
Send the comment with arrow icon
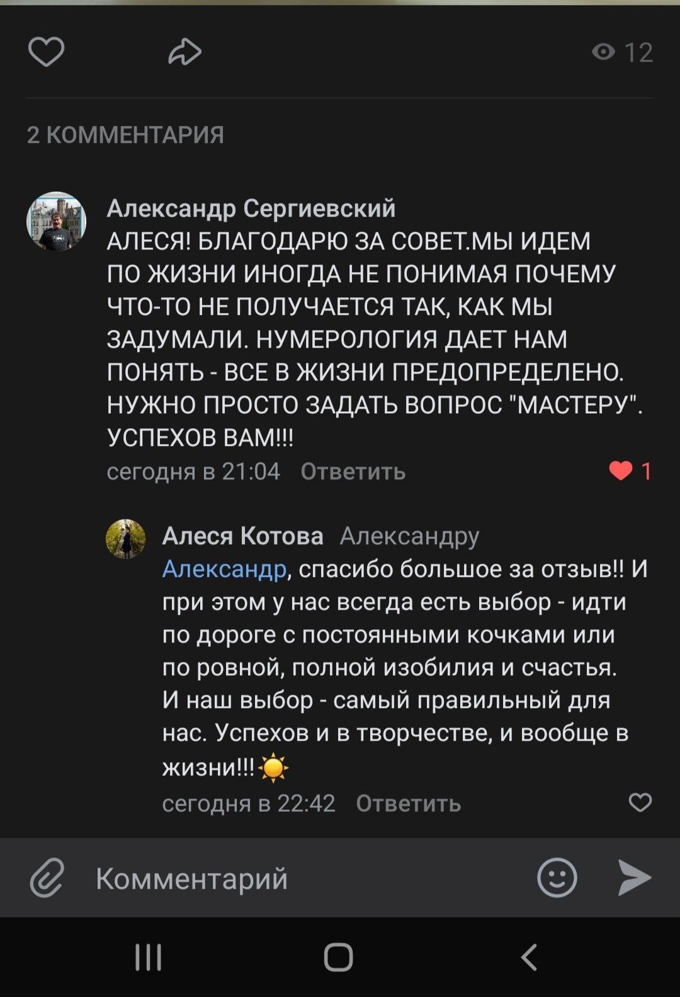pos(633,877)
